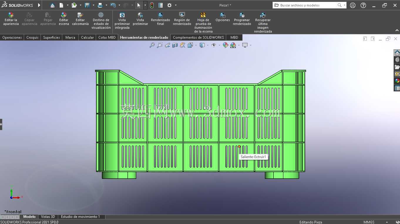Image resolution: width=400 pixels, height=224 pixels.
Task: Expand the New document dropdown arrow
Action: pos(68,5)
